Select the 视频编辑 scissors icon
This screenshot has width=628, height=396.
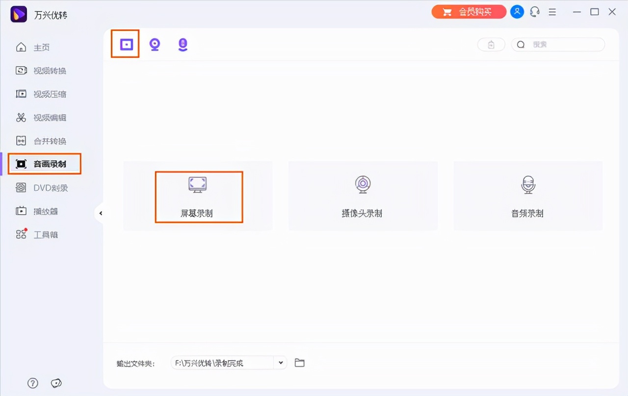[x=34, y=117]
